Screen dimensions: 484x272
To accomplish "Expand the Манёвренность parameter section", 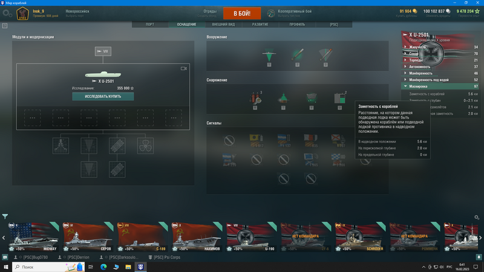I will tap(440, 73).
